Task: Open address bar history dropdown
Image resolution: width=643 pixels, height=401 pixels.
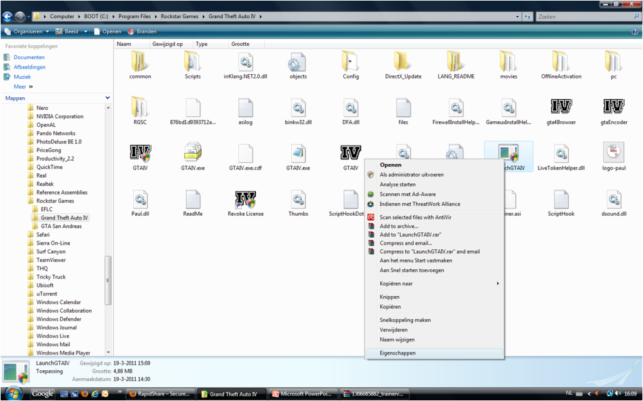Action: [517, 17]
